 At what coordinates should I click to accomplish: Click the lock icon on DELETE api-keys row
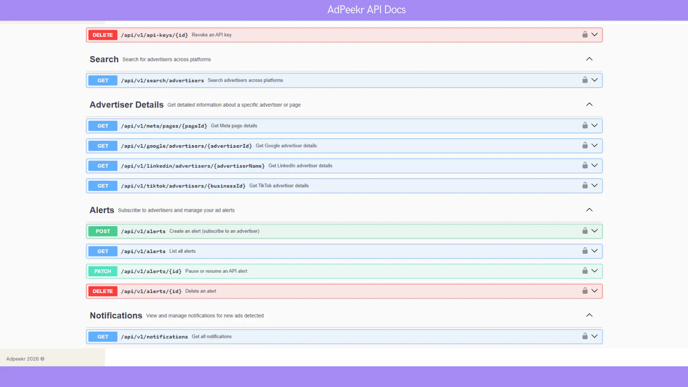(x=585, y=34)
